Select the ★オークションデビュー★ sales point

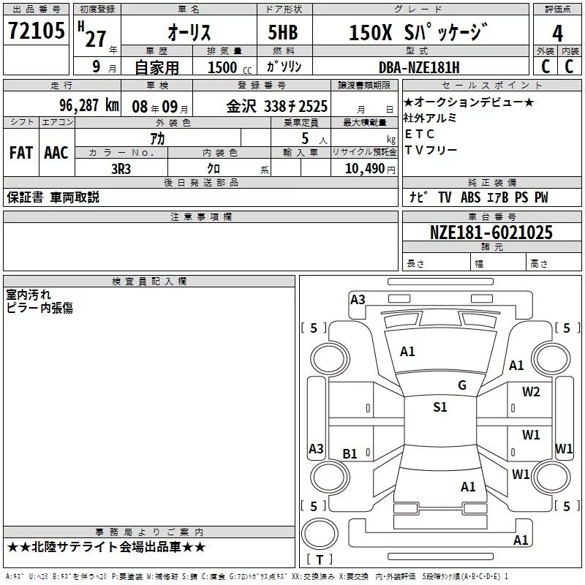(469, 102)
